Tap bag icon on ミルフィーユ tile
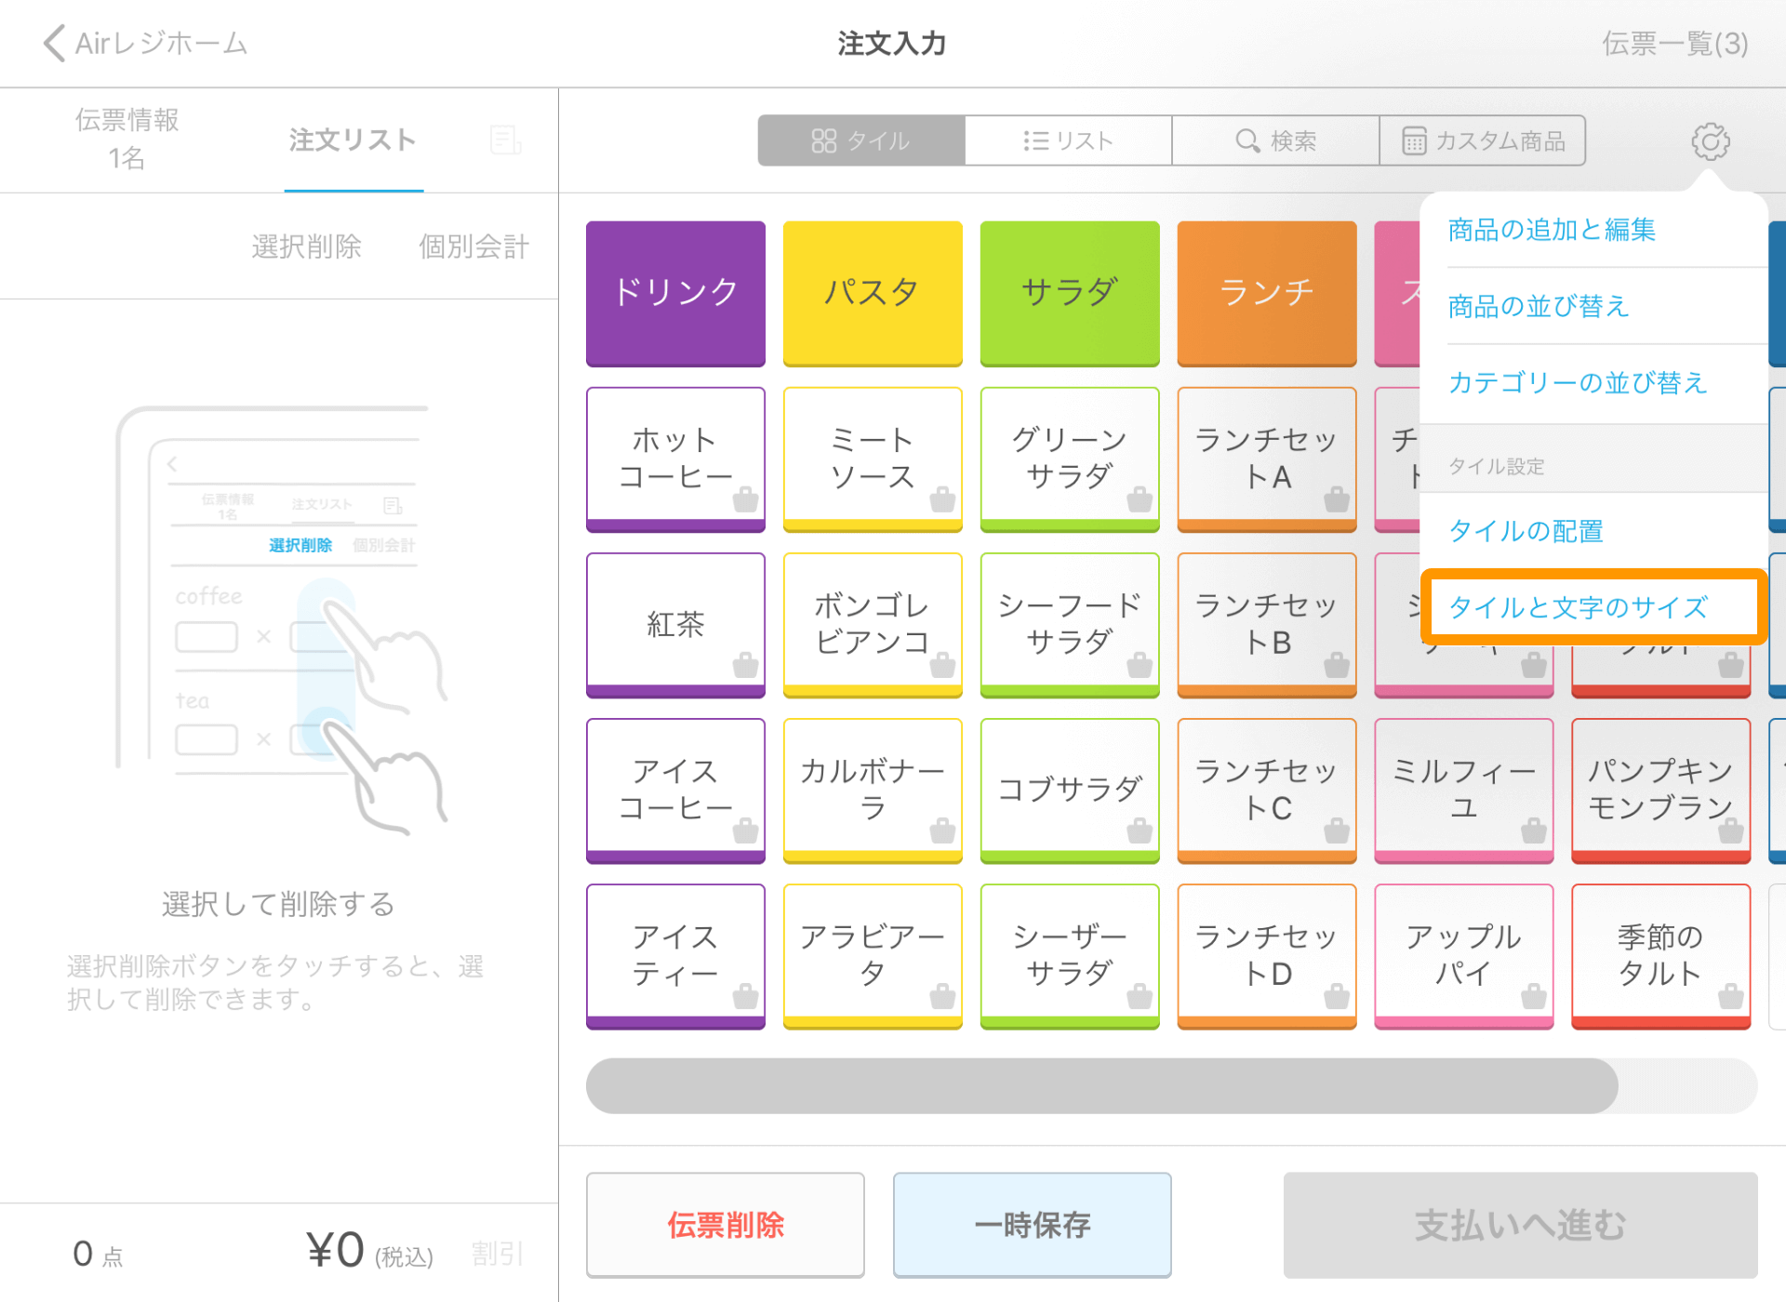The height and width of the screenshot is (1302, 1786). (x=1534, y=830)
